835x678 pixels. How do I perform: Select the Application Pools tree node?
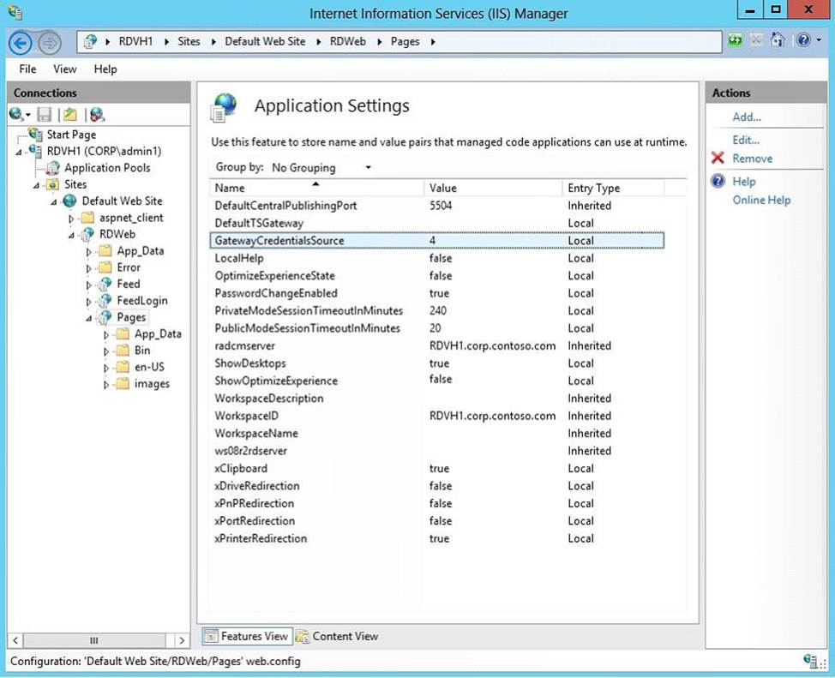(107, 168)
